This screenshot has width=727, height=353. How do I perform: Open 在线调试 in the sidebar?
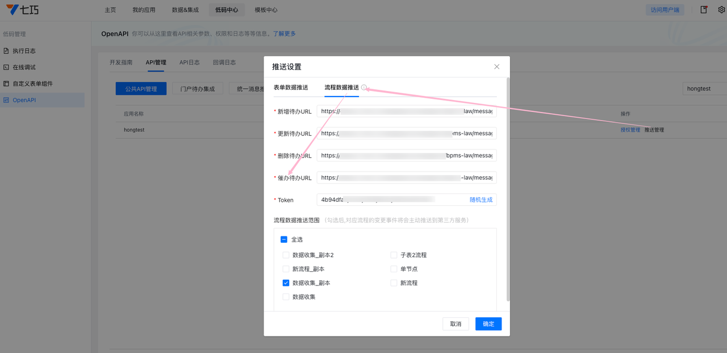click(x=24, y=67)
